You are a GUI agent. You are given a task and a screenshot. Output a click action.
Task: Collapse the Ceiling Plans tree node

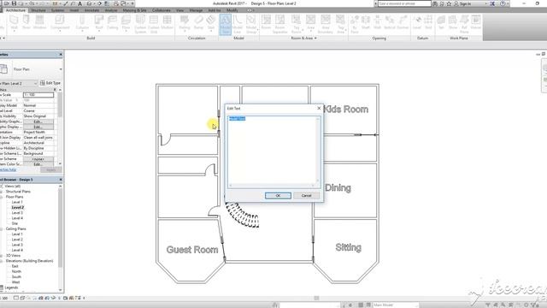pos(2,229)
